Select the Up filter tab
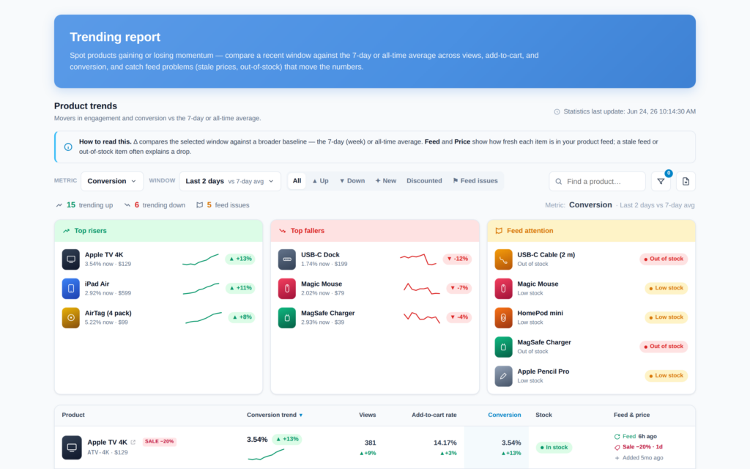Screen dimensions: 750x469 click(x=321, y=181)
